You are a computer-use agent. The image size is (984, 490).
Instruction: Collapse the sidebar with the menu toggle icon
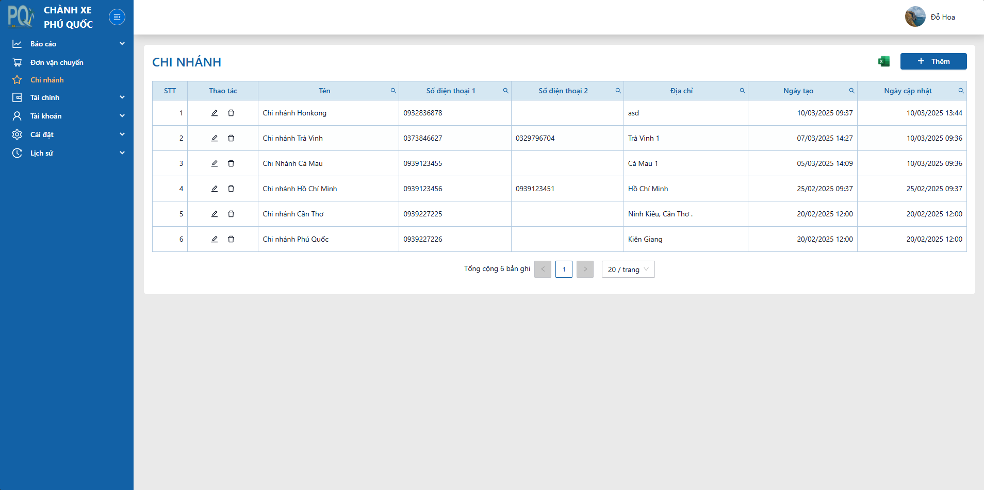(x=117, y=17)
